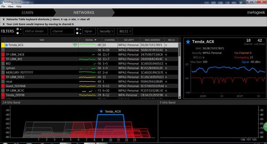Click the yellow color swatch for Tenda_AC6
The height and width of the screenshot is (144, 267).
coord(3,45)
